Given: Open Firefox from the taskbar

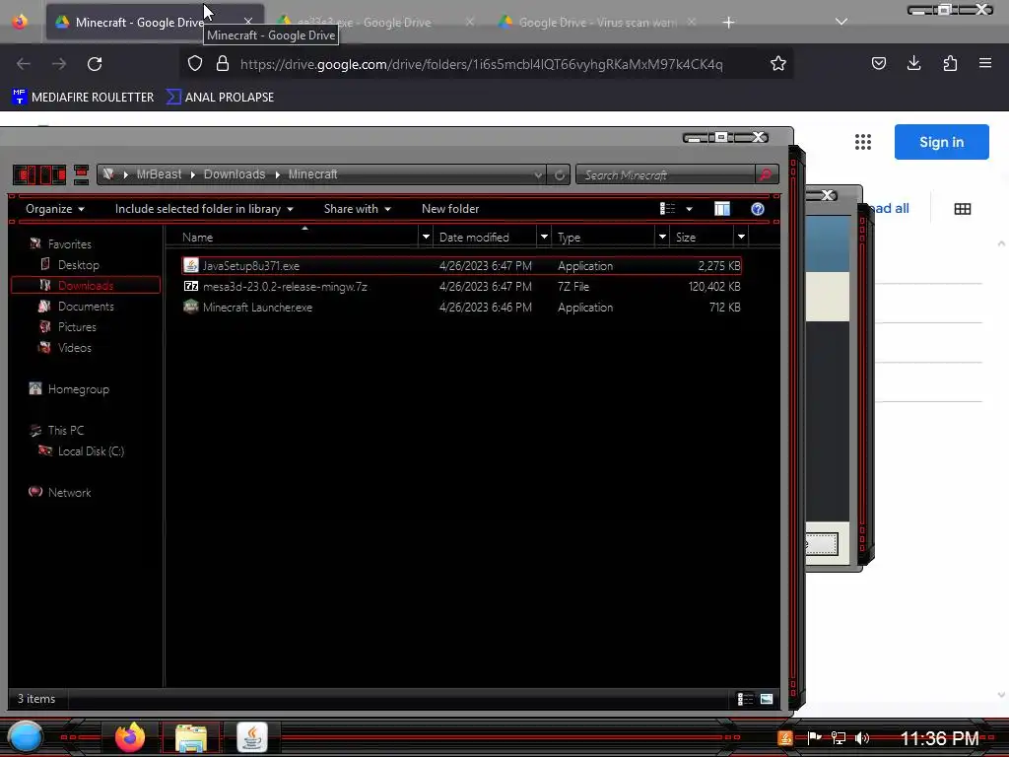Looking at the screenshot, I should coord(130,737).
